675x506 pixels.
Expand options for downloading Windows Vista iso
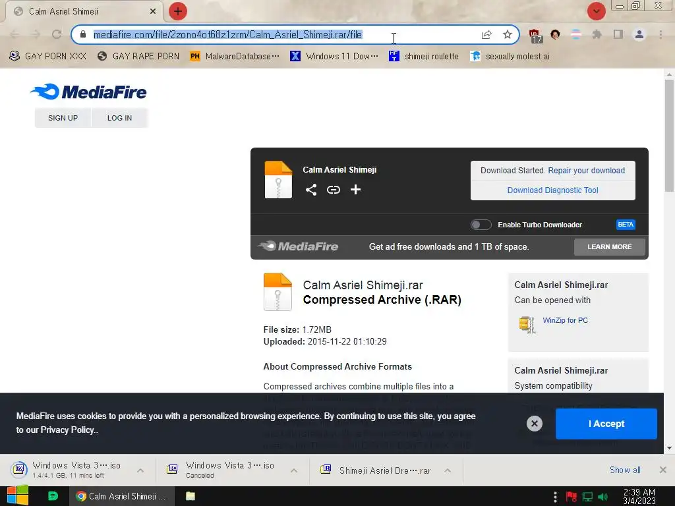pyautogui.click(x=140, y=470)
